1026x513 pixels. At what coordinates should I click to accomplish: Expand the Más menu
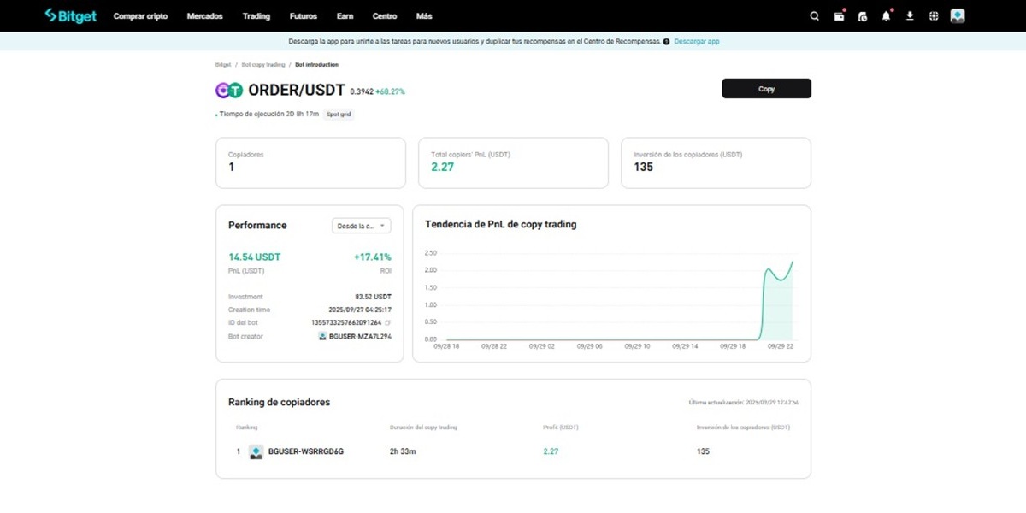pyautogui.click(x=423, y=16)
